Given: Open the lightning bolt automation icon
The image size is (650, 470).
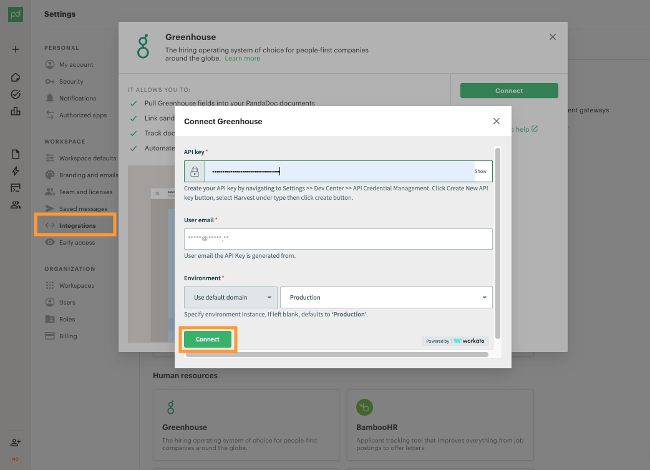Looking at the screenshot, I should coord(16,171).
